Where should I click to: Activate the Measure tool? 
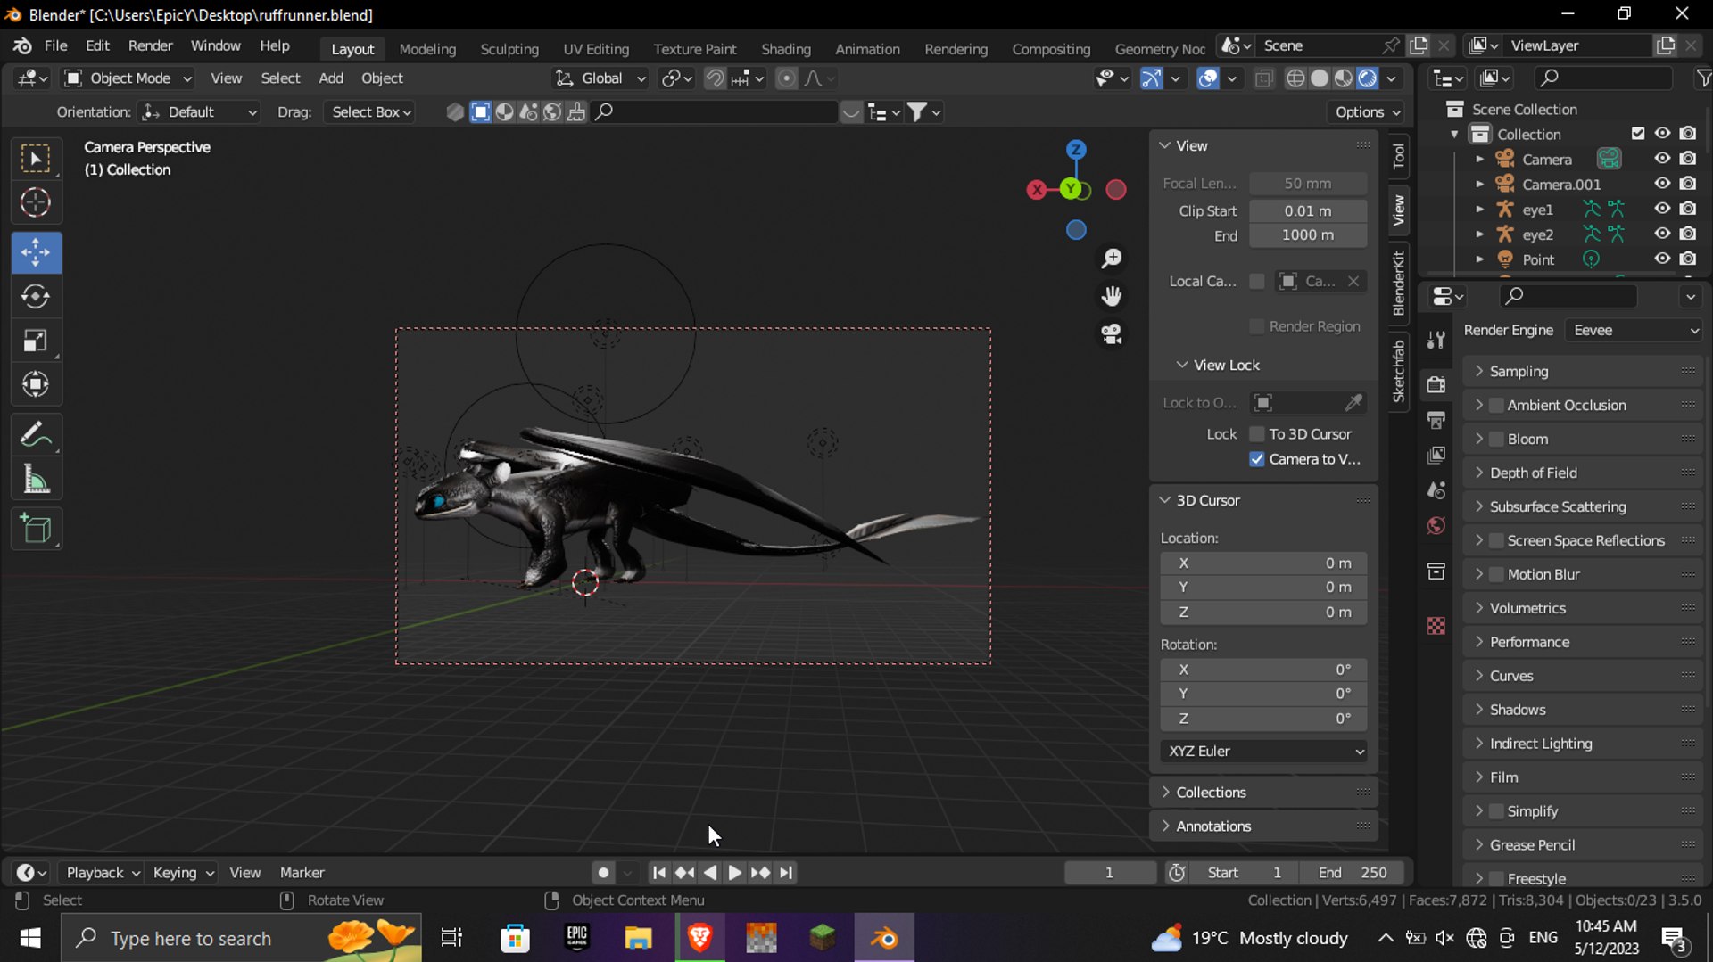point(36,480)
